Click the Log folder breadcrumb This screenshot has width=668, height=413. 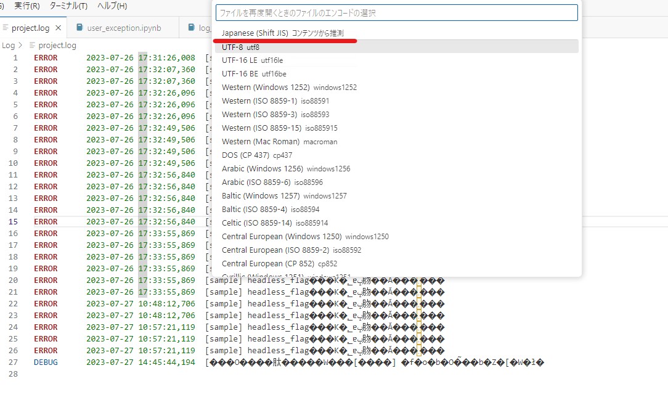click(x=8, y=45)
